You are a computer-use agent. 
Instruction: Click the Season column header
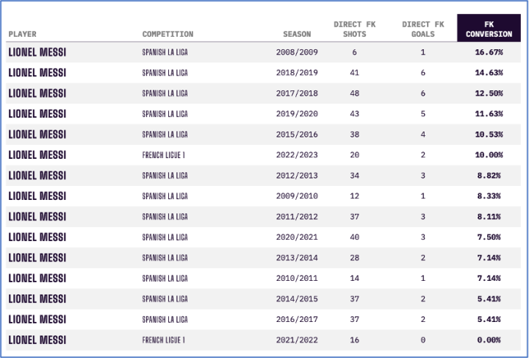pyautogui.click(x=297, y=34)
